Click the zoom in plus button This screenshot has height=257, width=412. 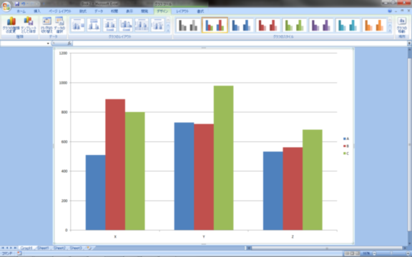click(x=407, y=253)
